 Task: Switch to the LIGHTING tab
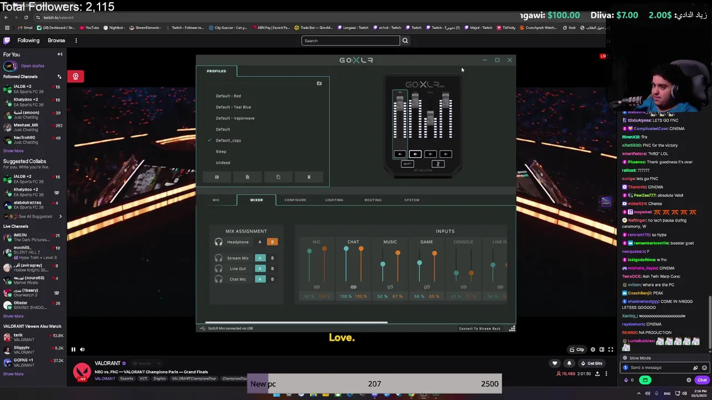pyautogui.click(x=334, y=200)
